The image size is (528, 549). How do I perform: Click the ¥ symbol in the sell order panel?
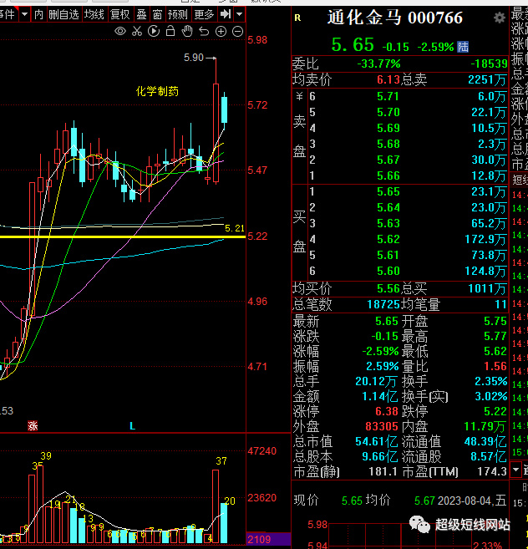coord(299,96)
